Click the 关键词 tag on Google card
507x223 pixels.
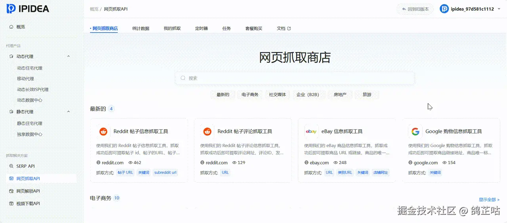pyautogui.click(x=435, y=173)
